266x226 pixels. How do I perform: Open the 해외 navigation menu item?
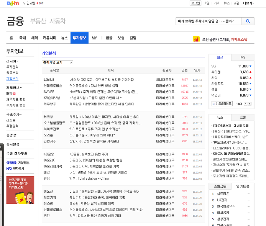pos(34,38)
